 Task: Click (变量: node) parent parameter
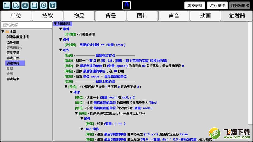pyautogui.click(x=143, y=108)
